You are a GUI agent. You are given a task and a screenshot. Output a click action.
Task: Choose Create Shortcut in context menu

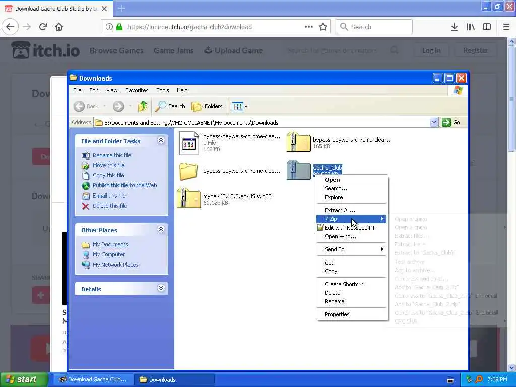point(351,284)
